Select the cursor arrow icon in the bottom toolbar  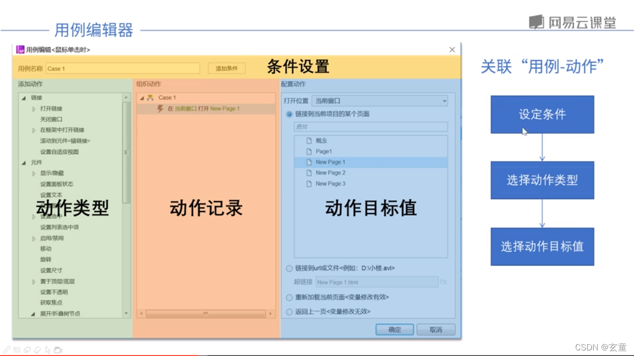(48, 350)
